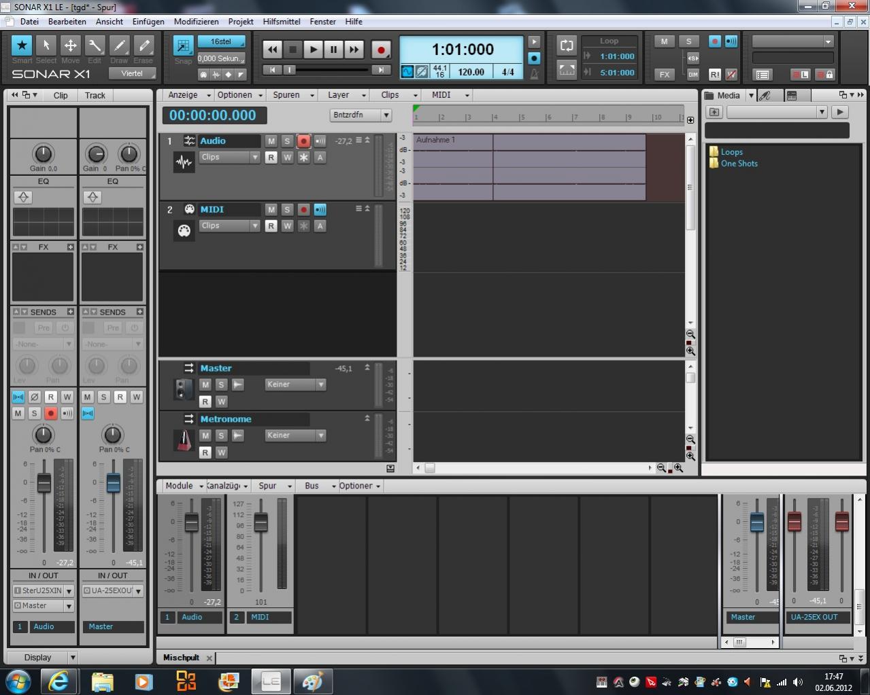Image resolution: width=870 pixels, height=695 pixels.
Task: Open the Bearbeiten menu
Action: click(x=67, y=22)
